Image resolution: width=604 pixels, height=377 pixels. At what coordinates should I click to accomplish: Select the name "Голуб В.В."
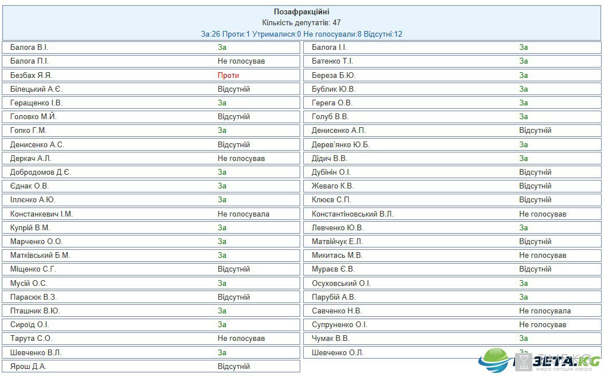pos(330,117)
